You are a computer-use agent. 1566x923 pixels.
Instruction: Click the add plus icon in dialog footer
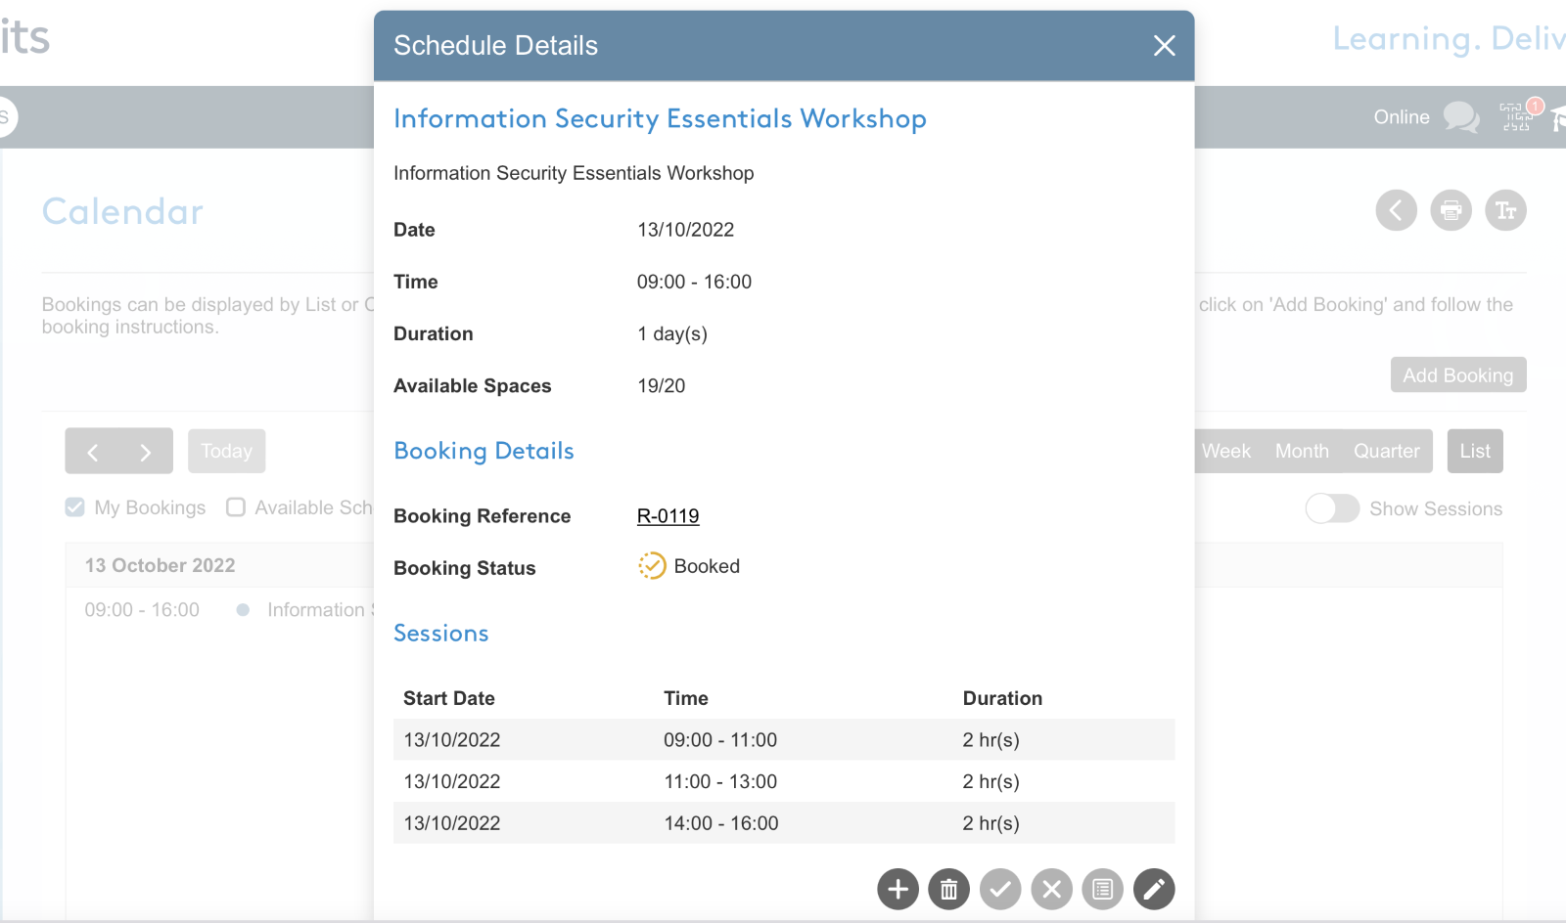(x=898, y=889)
